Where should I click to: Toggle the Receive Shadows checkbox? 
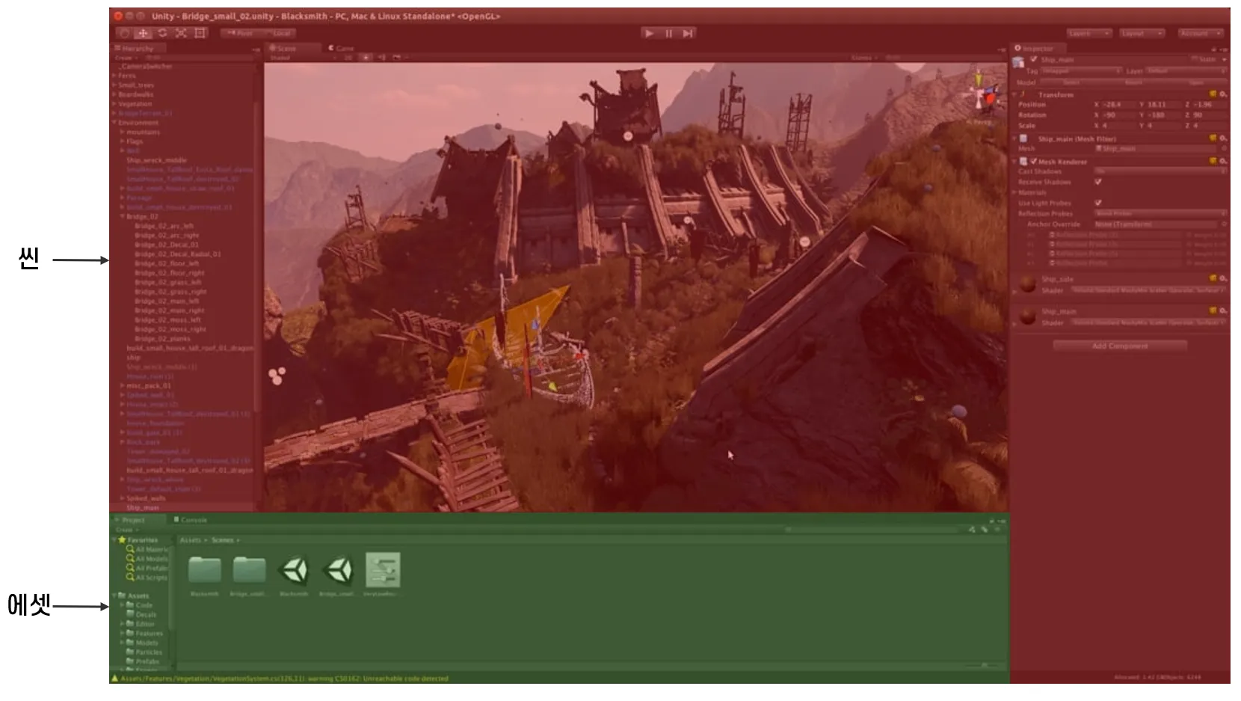(x=1098, y=182)
